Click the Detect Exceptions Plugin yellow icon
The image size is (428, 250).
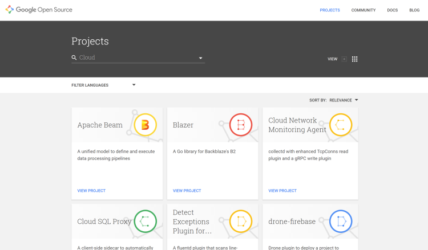(241, 221)
